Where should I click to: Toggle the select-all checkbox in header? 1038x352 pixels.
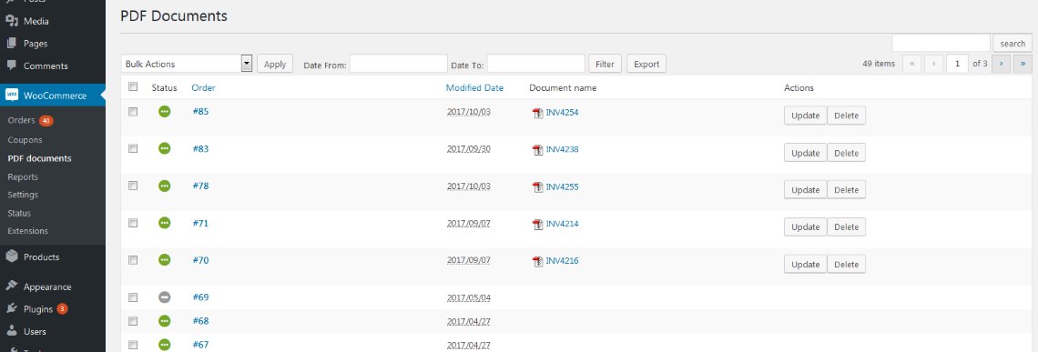[133, 86]
